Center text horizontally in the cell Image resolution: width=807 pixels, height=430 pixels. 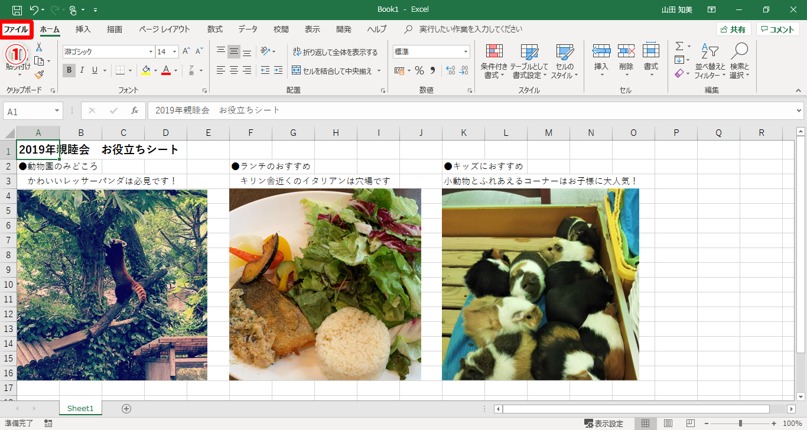click(x=234, y=70)
